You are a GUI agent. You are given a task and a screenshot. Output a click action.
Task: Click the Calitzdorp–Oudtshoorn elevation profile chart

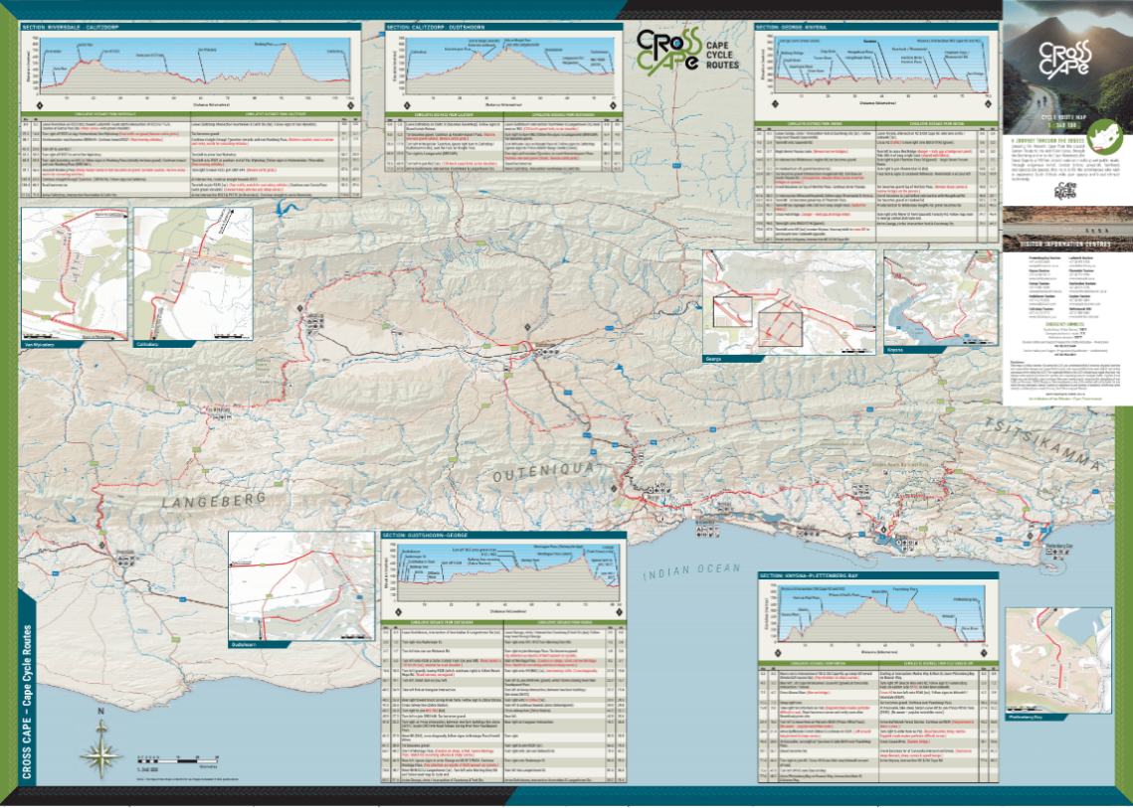click(x=503, y=72)
